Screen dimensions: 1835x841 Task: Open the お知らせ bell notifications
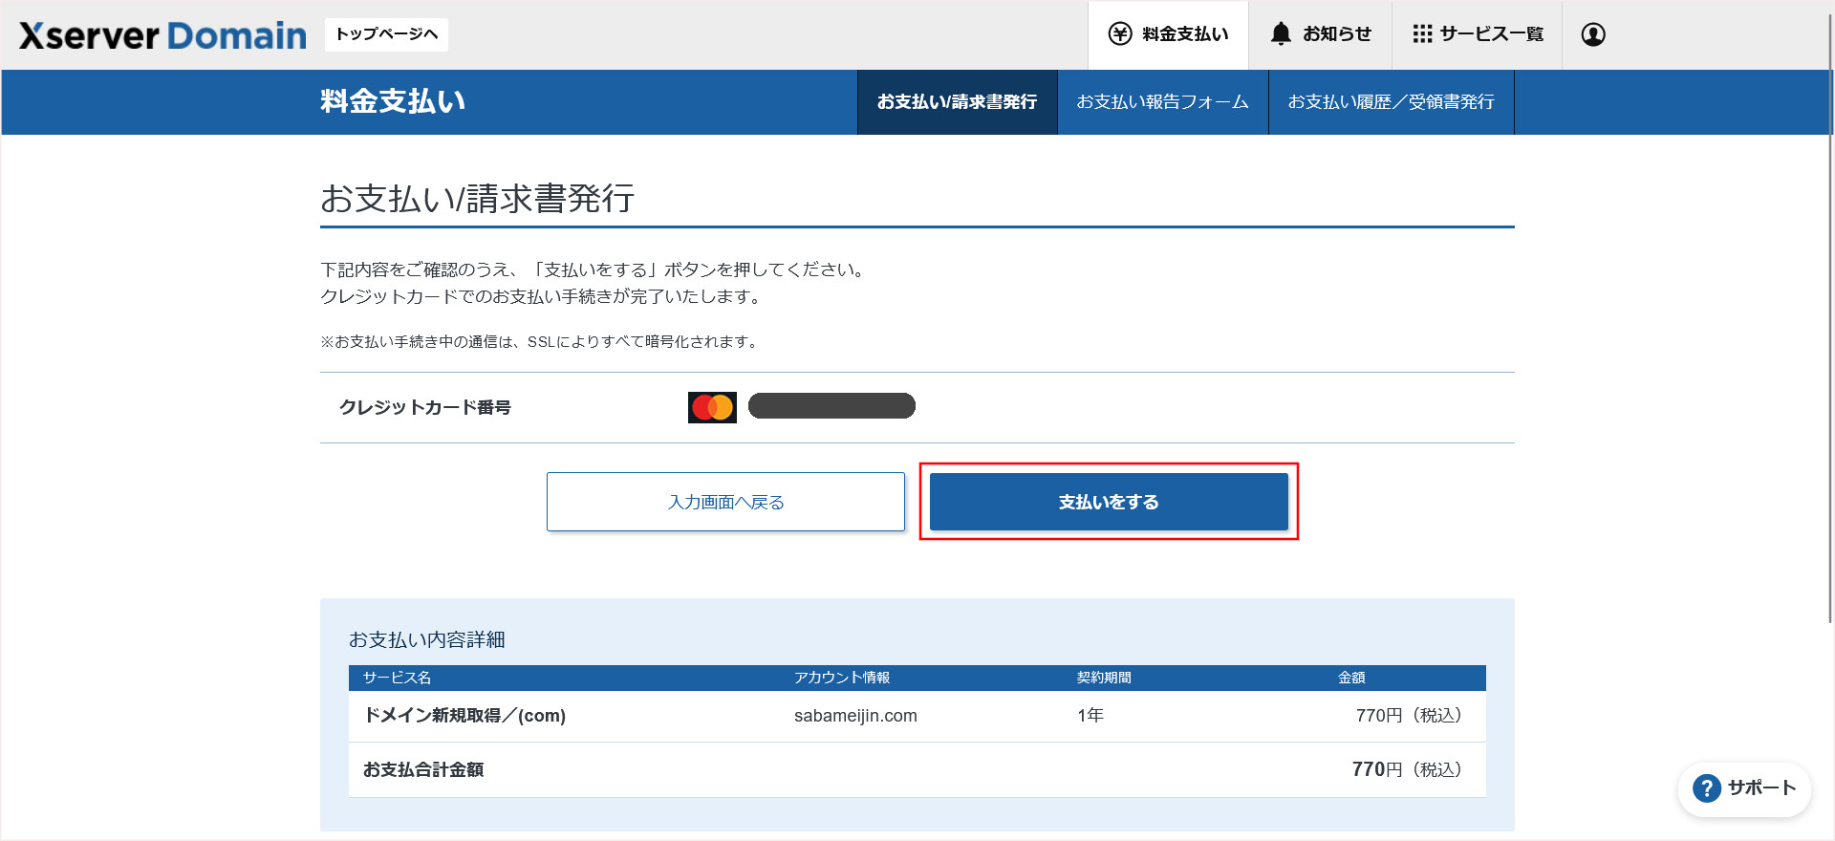click(1320, 34)
